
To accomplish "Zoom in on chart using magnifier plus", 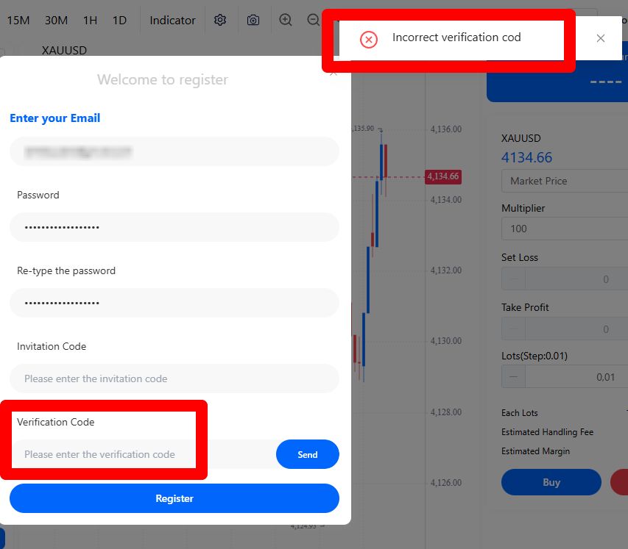I will pos(286,20).
